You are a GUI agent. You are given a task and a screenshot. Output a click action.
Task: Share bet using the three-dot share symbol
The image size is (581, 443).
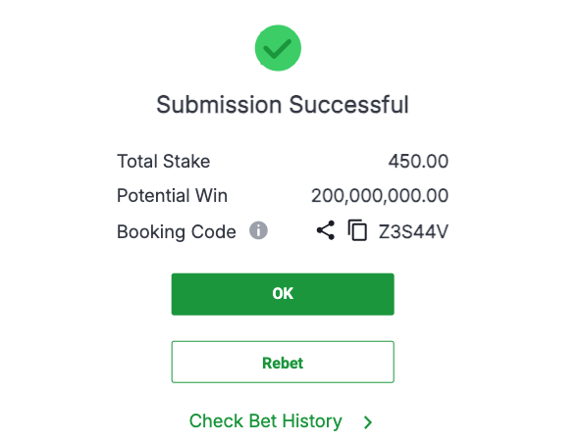(x=326, y=230)
